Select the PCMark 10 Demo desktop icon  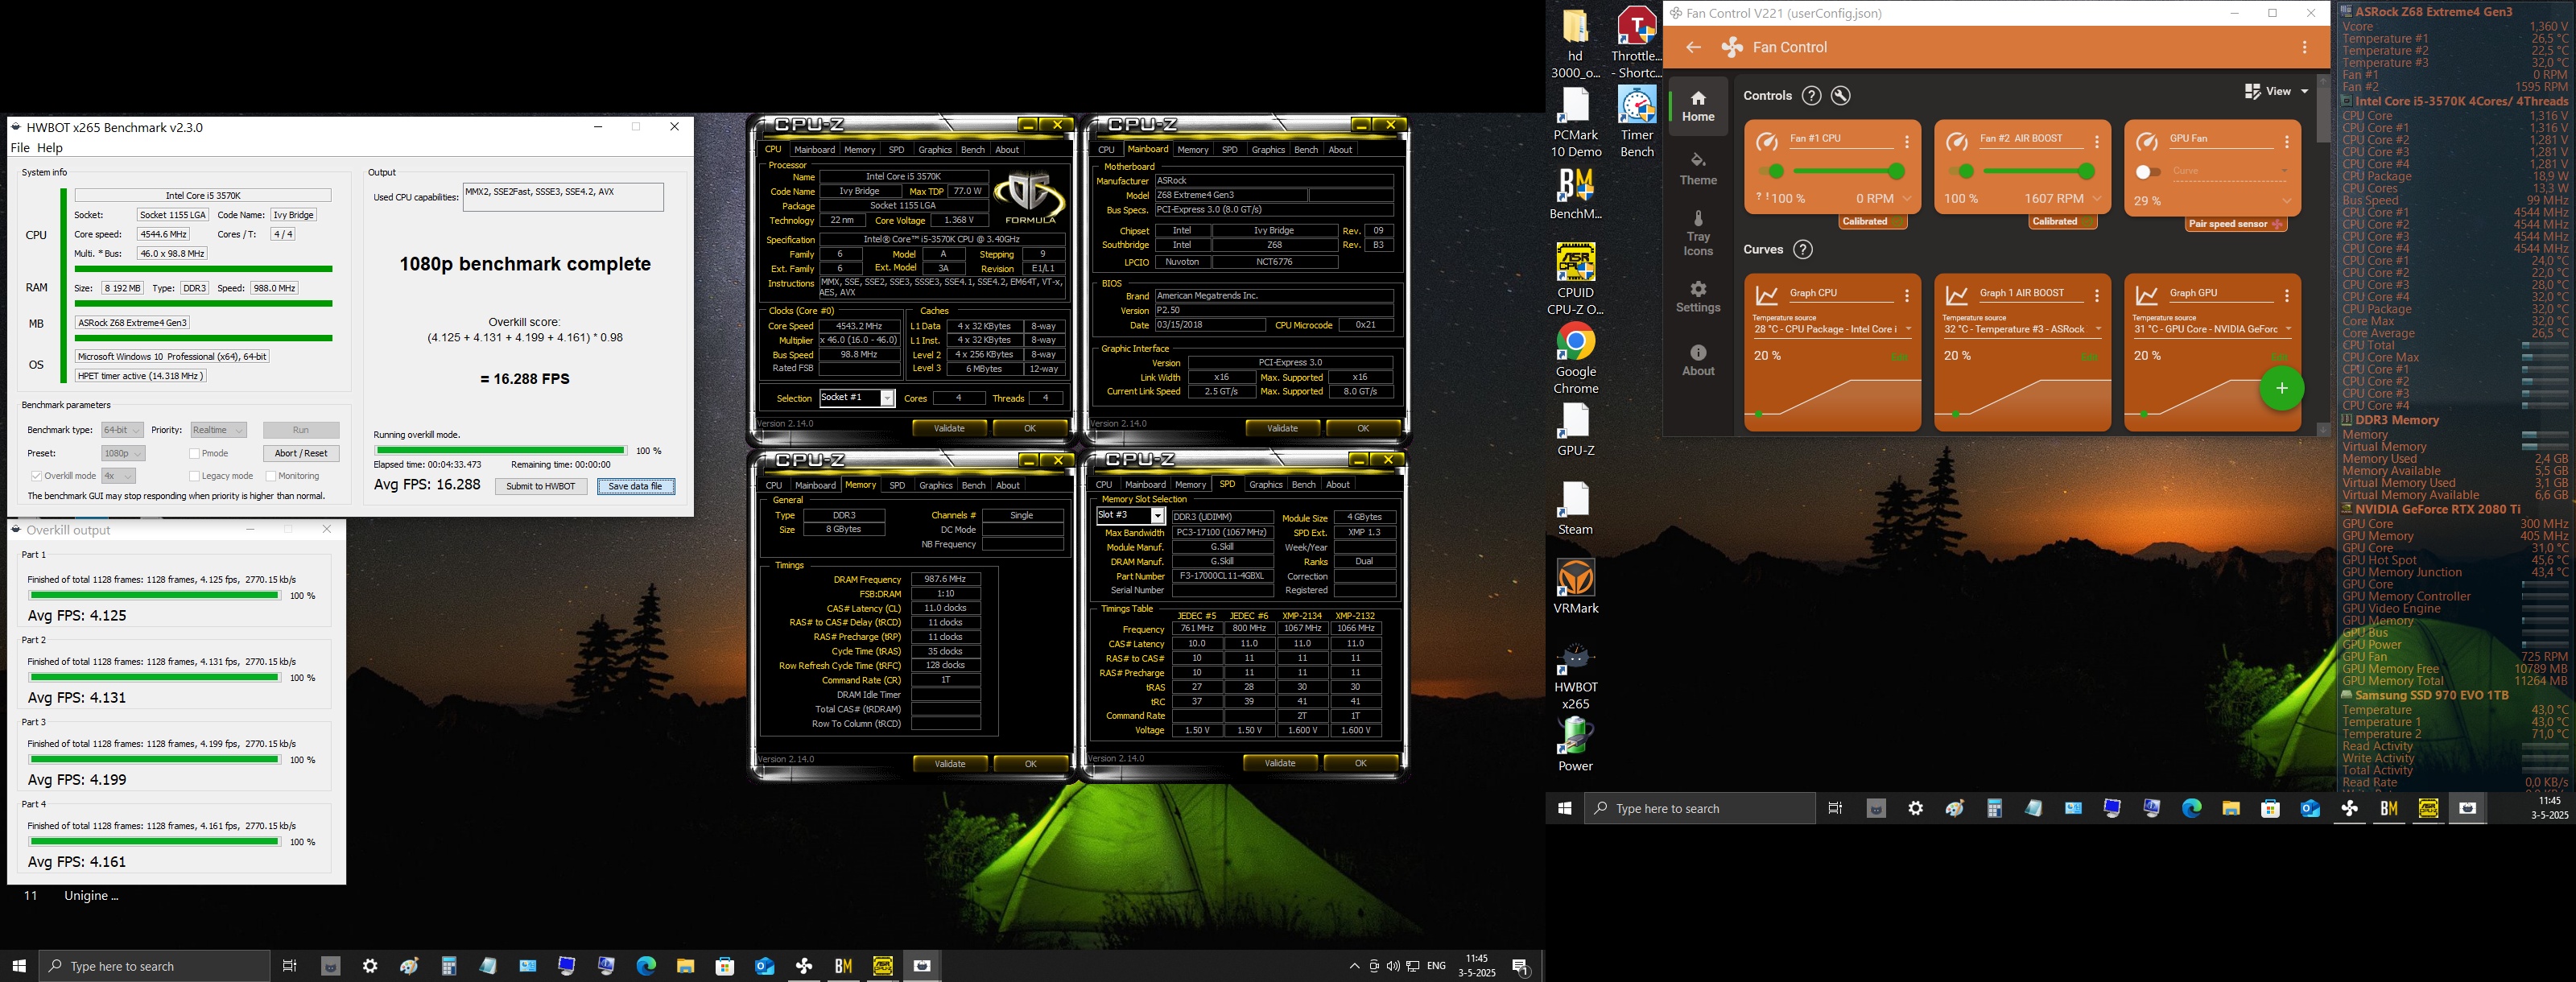[x=1576, y=122]
